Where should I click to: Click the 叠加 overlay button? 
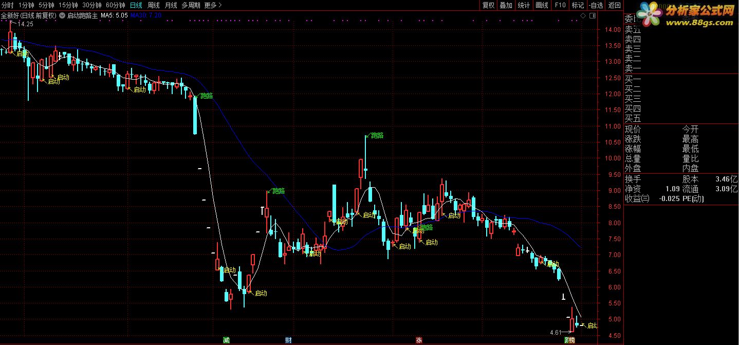click(x=506, y=5)
